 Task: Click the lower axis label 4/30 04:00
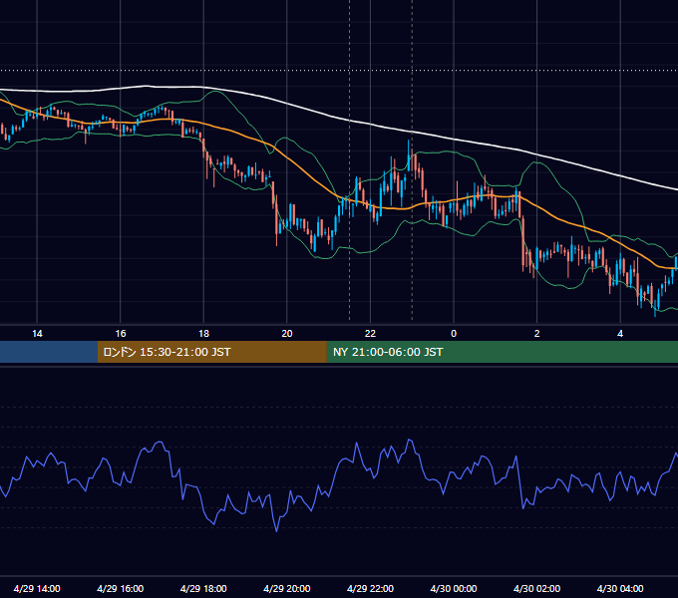(x=620, y=588)
